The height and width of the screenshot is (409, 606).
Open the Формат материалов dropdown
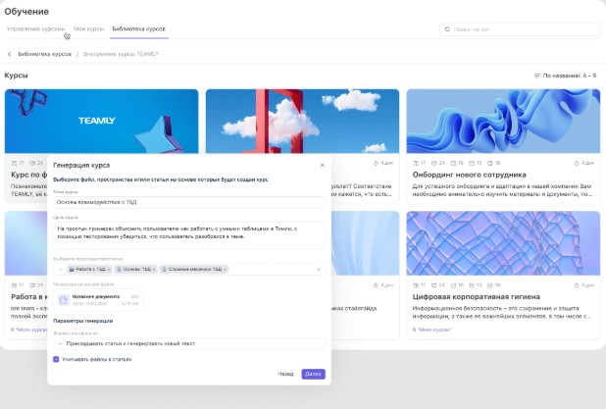tap(189, 343)
